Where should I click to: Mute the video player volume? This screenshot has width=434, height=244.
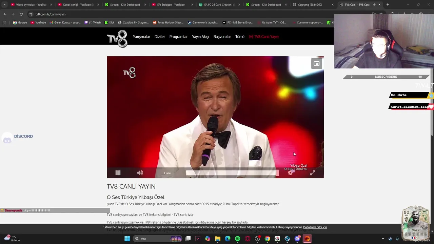[x=140, y=173]
